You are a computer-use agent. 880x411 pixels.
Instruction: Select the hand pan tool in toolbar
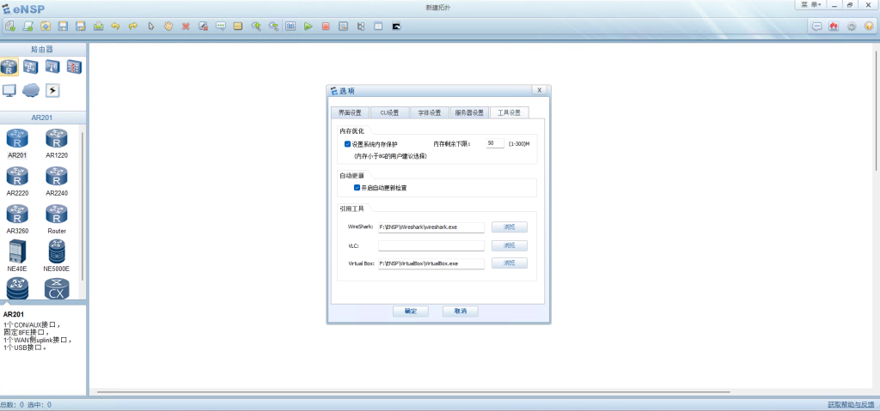click(x=168, y=27)
